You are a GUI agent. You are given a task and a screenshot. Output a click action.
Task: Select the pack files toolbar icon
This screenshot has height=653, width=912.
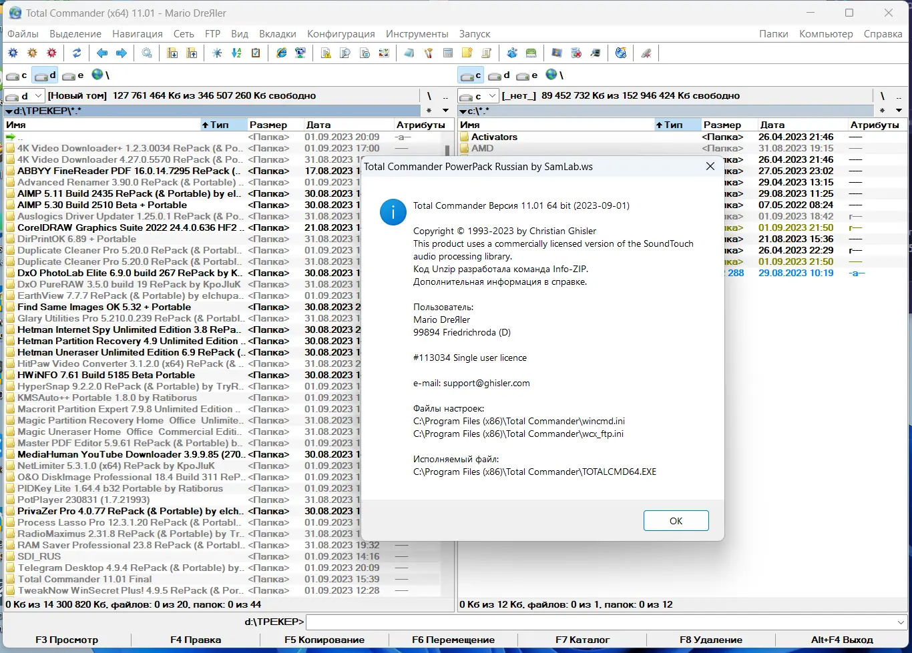tap(172, 53)
